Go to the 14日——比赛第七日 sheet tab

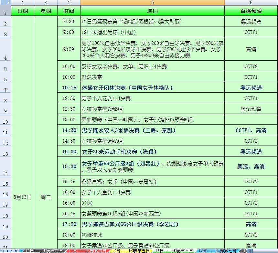click(217, 251)
